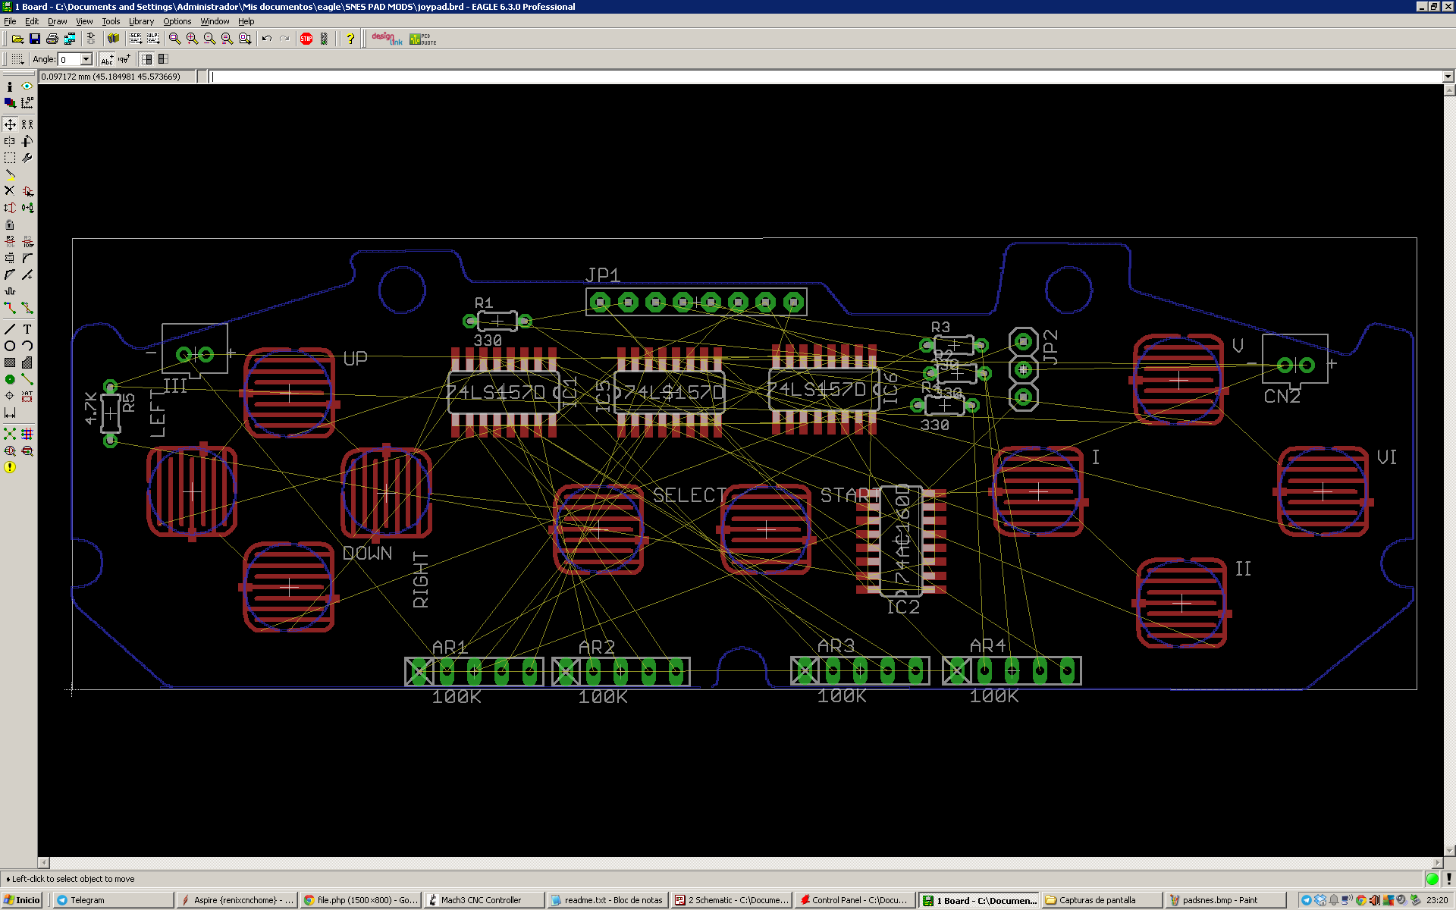Click the Delete tool X icon
The image size is (1456, 910).
[10, 190]
